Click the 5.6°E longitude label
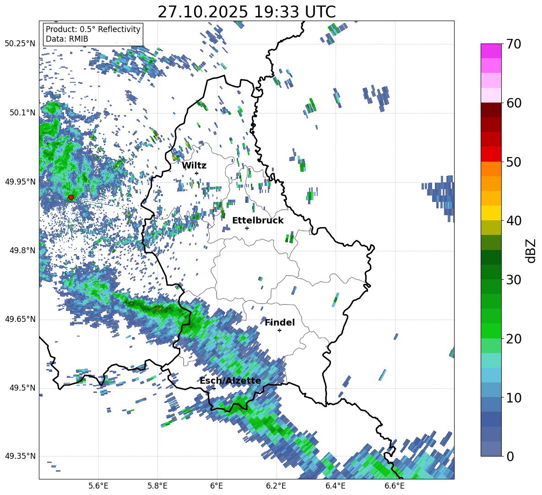 coord(98,486)
